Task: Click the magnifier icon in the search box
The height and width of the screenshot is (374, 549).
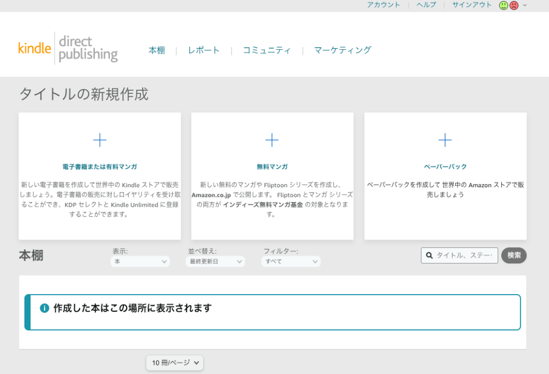Action: tap(429, 255)
